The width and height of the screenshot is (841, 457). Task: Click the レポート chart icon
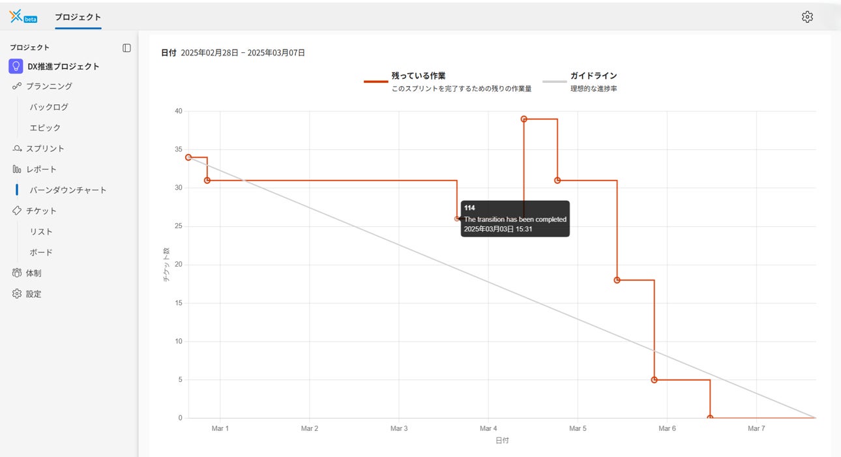pos(17,170)
